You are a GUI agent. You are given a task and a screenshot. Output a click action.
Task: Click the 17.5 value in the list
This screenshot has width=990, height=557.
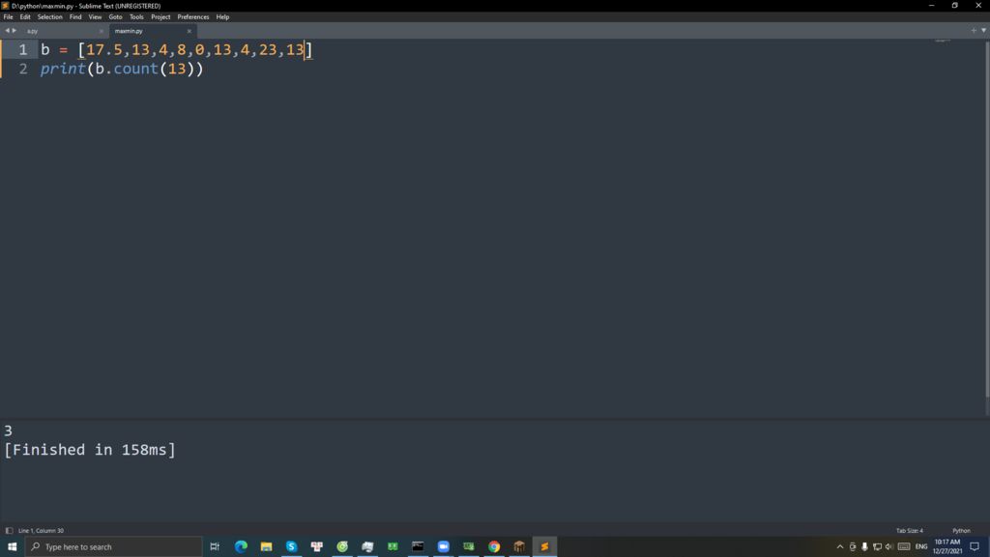coord(104,50)
